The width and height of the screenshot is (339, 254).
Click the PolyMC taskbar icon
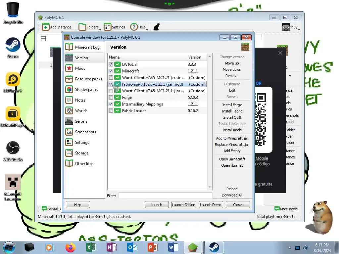click(x=193, y=247)
